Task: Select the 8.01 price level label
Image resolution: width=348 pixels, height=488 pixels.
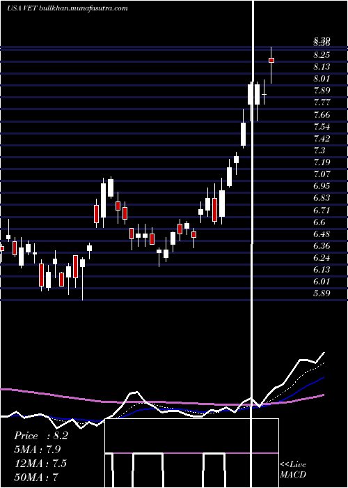Action: click(322, 79)
